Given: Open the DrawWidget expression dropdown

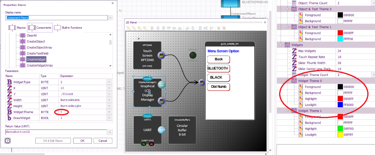Looking at the screenshot, I should (109, 118).
